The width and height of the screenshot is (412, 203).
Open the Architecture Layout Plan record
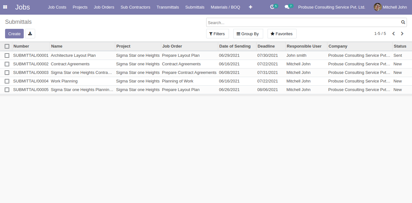click(x=73, y=56)
